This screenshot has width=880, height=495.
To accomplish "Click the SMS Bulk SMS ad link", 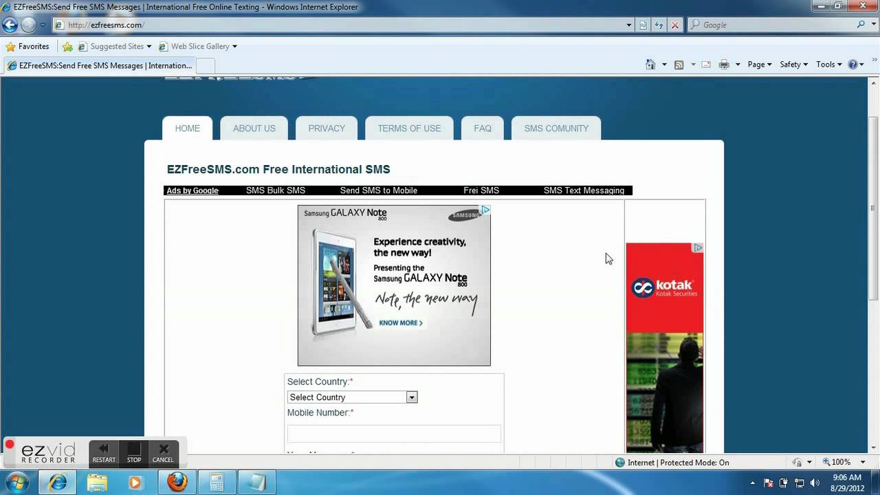I will [x=276, y=190].
